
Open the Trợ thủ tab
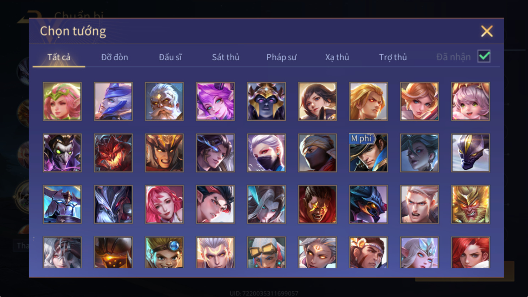point(393,57)
